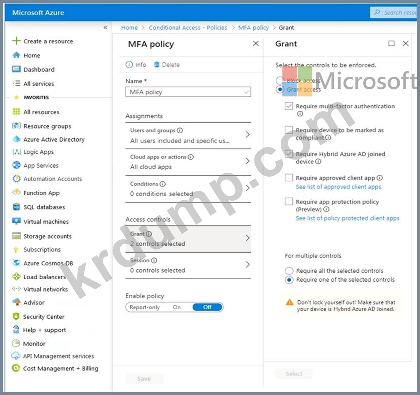
Task: Open the Azure Cosmos DB icon
Action: (x=16, y=263)
